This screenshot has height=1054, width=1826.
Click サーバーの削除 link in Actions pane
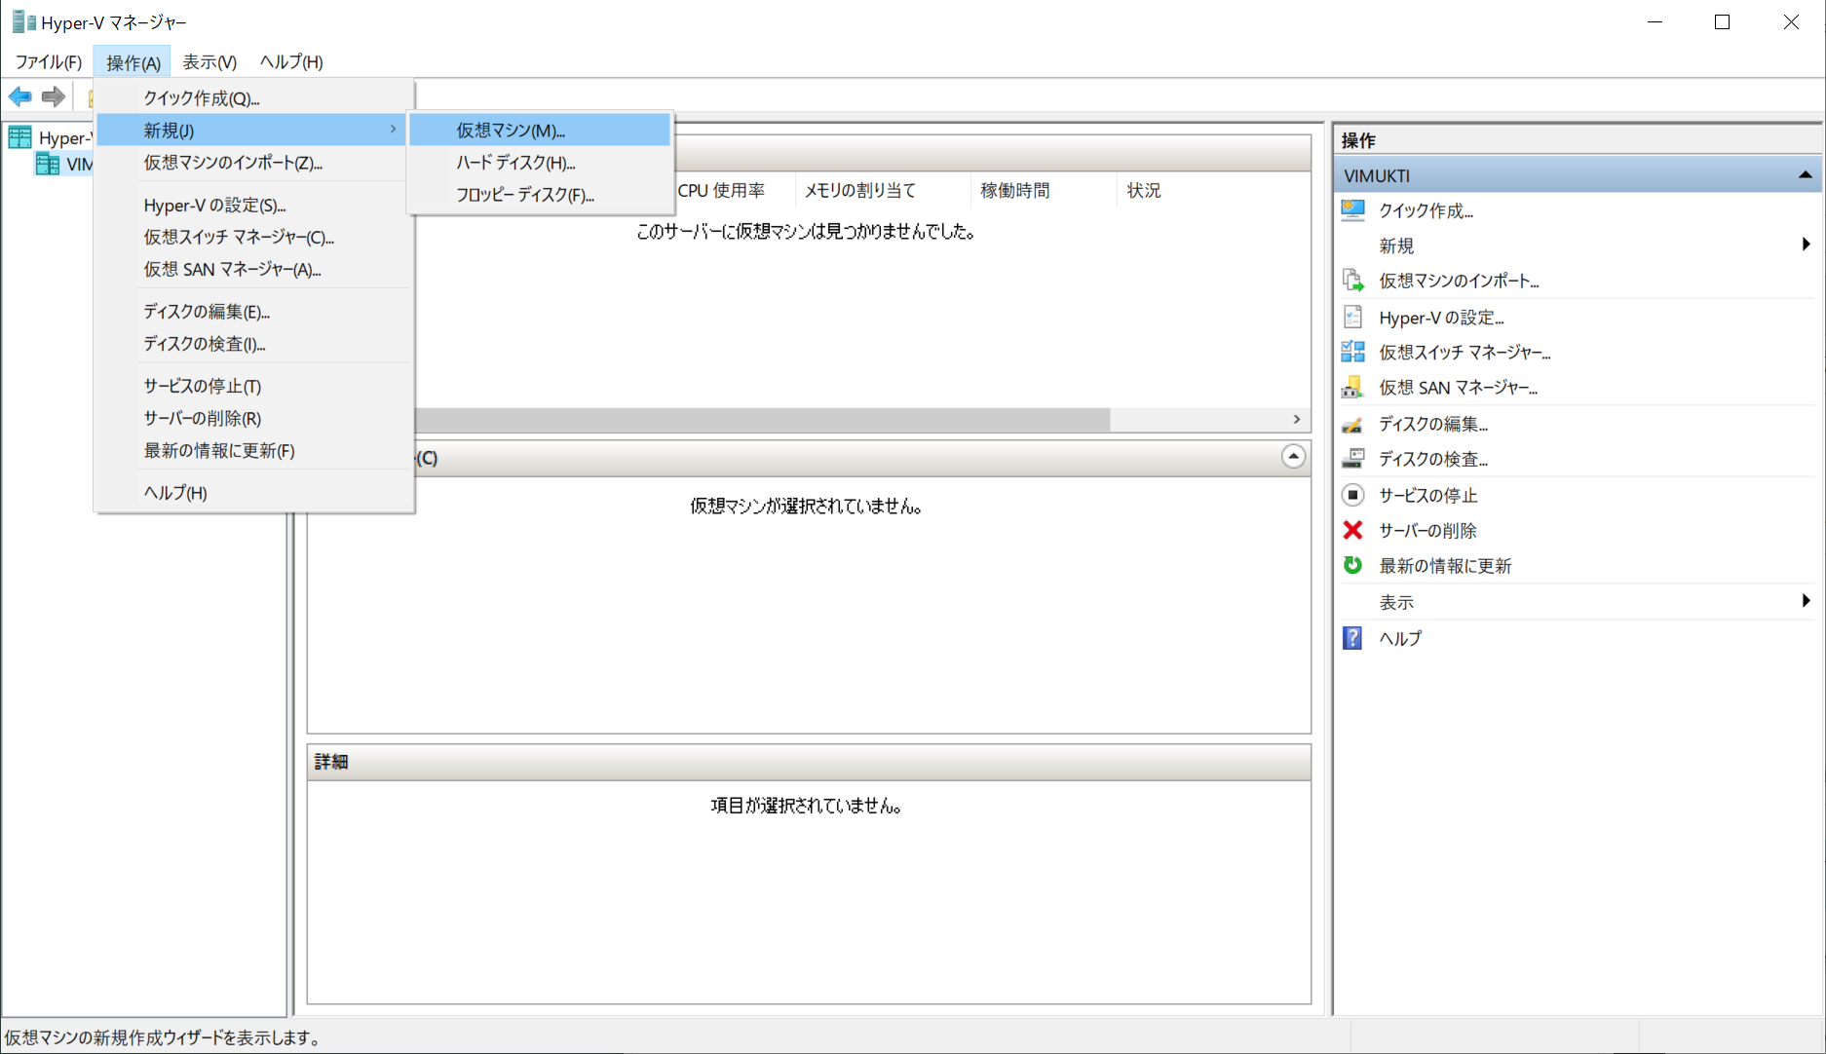1428,530
